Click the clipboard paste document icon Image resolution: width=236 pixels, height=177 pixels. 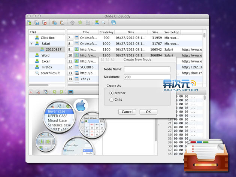point(62,23)
